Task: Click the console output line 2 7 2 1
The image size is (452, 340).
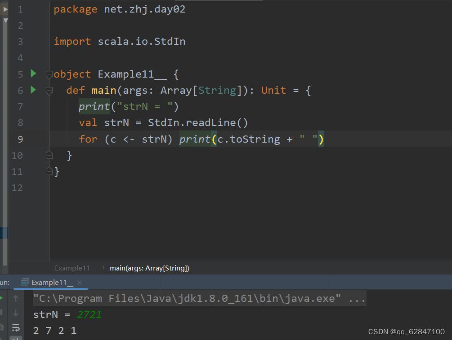Action: (x=55, y=331)
